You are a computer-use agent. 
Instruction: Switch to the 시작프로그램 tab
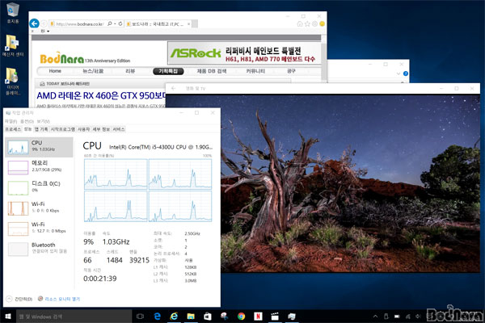click(x=62, y=129)
